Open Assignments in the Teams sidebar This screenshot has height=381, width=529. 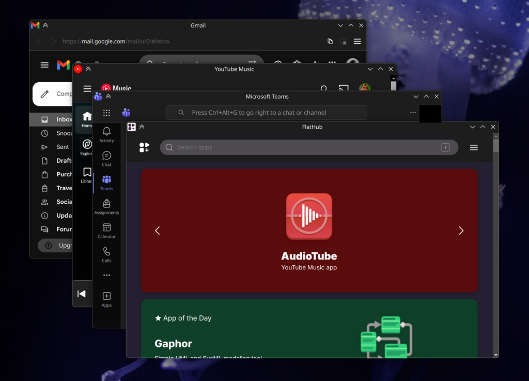[x=106, y=206]
